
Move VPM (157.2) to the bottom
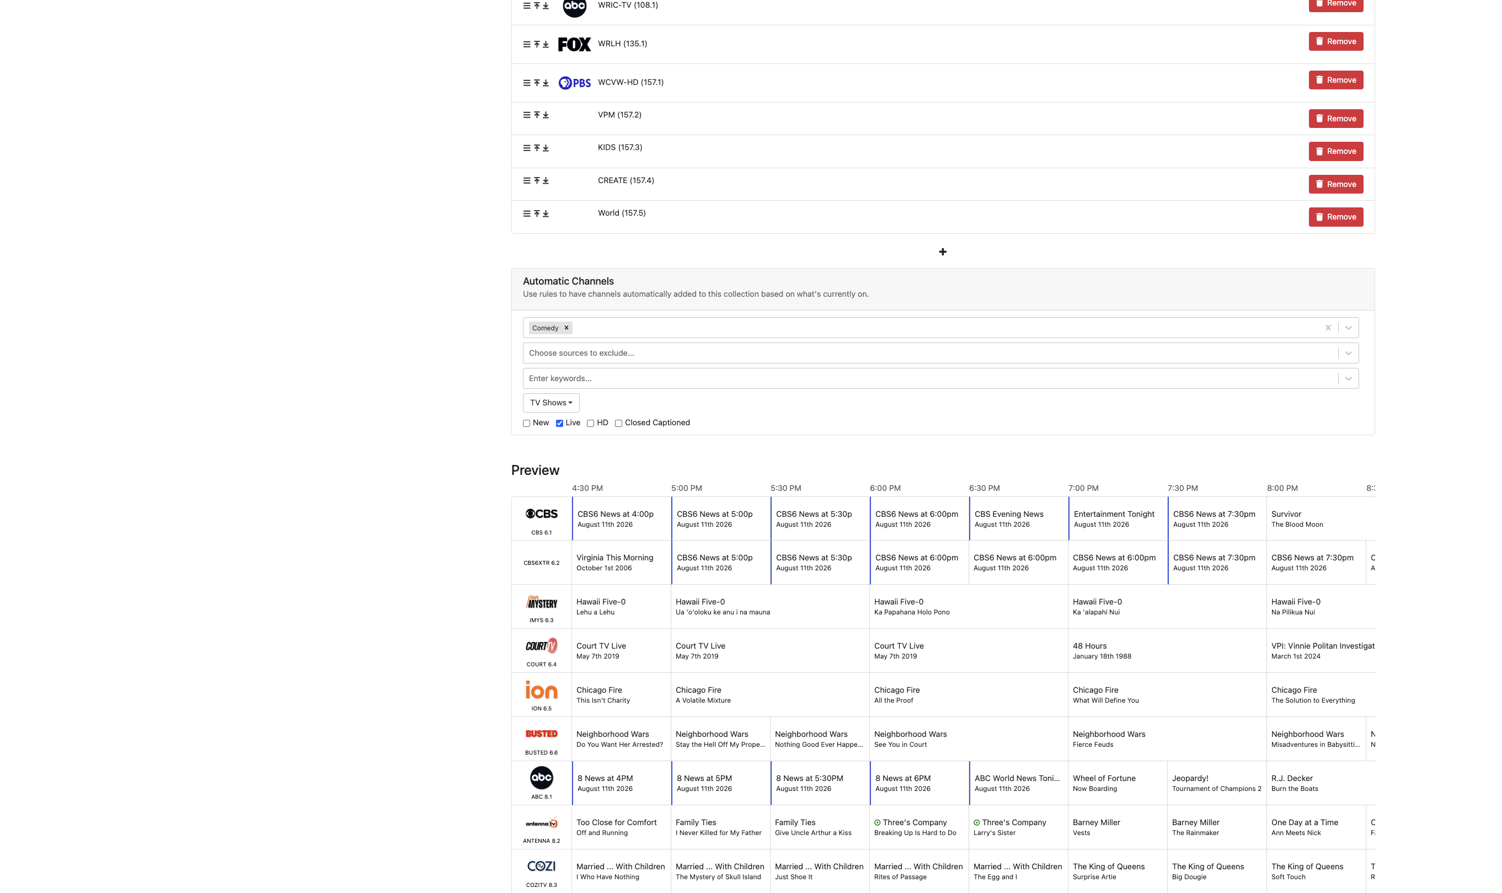(x=546, y=115)
